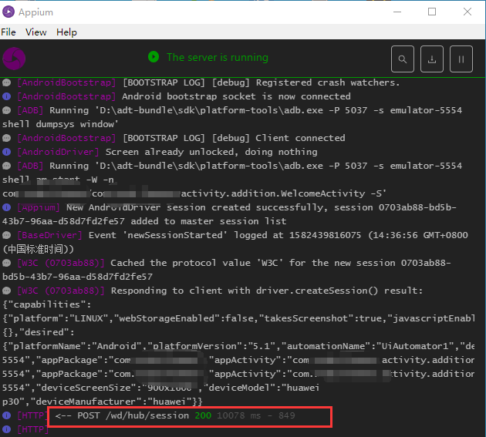Screen dimensions: 486x437
Task: Click the "deviceModel":"huawei text
Action: click(x=264, y=388)
